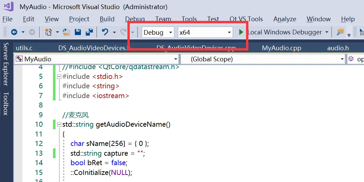Open the Window menu
The width and height of the screenshot is (364, 182).
click(x=318, y=19)
